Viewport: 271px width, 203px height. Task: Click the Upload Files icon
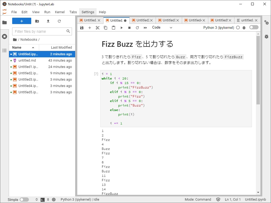pos(48,21)
